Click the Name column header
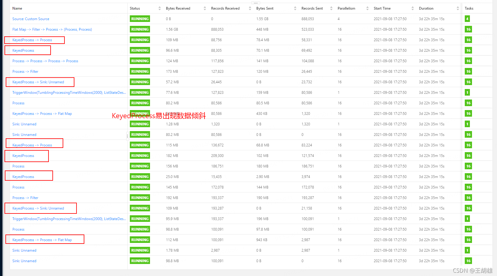Image resolution: width=497 pixels, height=276 pixels. click(17, 8)
